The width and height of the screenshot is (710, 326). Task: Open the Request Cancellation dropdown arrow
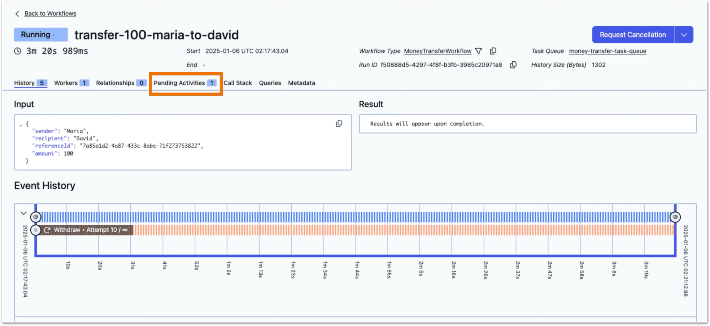pos(684,35)
